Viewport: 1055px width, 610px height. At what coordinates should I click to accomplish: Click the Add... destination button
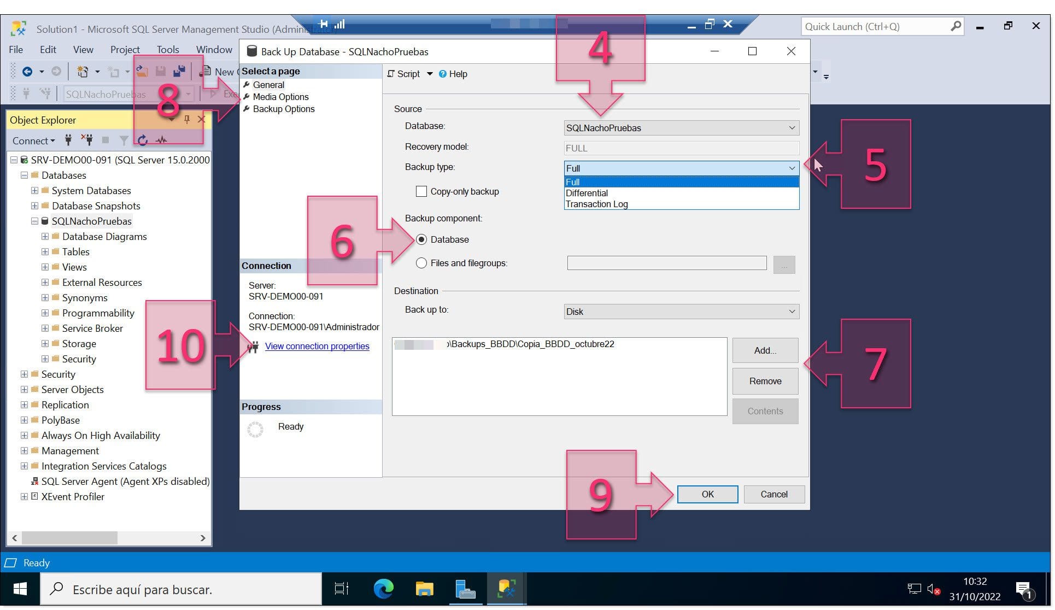click(765, 350)
